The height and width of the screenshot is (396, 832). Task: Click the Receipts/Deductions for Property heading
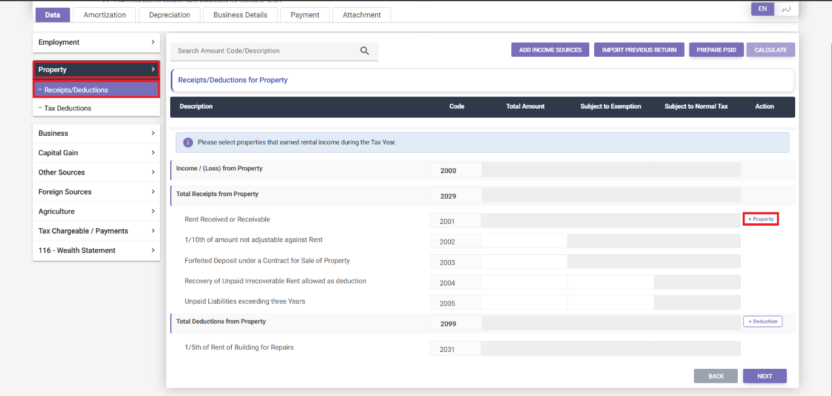coord(232,80)
